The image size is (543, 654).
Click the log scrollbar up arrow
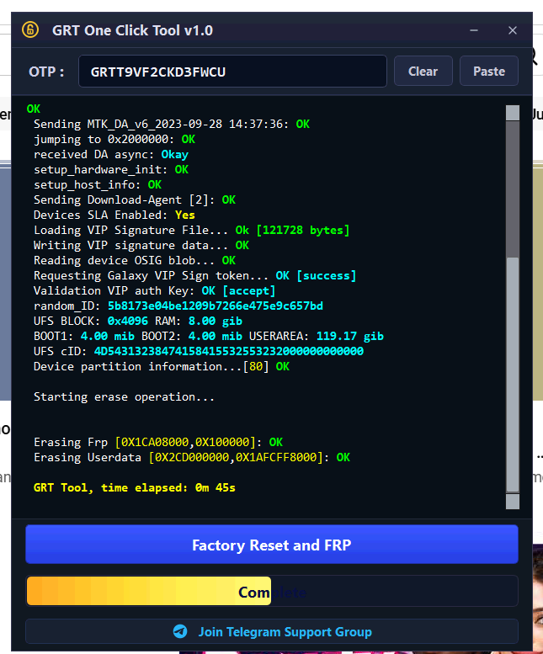(512, 113)
